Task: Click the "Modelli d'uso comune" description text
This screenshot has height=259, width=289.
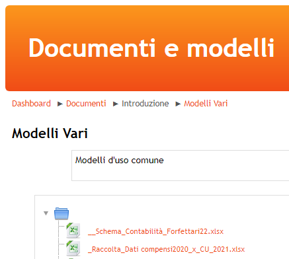Action: tap(120, 160)
